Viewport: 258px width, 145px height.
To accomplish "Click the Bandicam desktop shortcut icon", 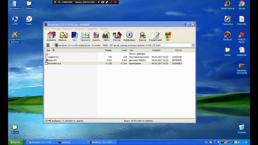I will click(227, 36).
